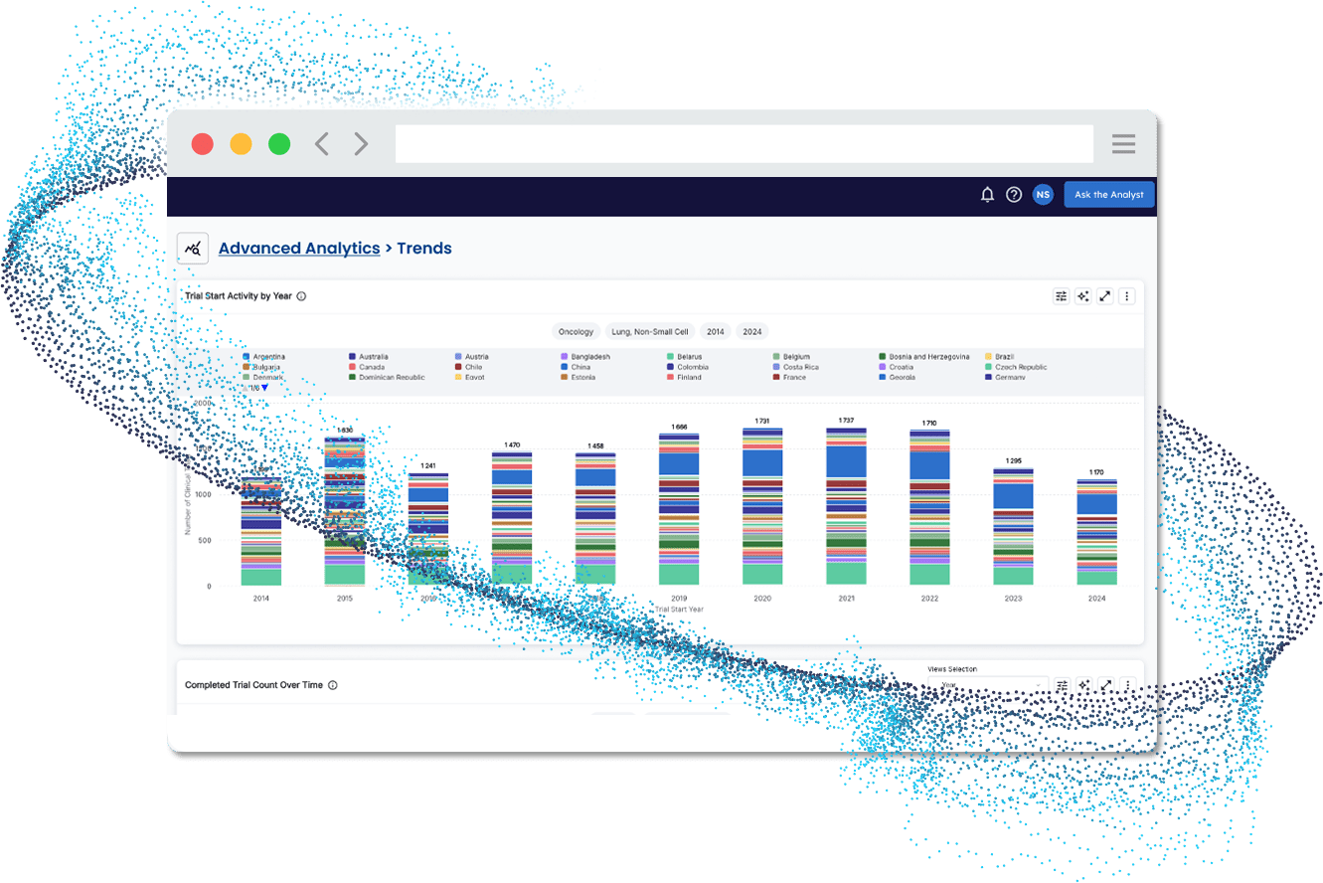Screen dimensions: 1323x883
Task: Click the Lung, Non-Small Cell filter chip
Action: pos(649,332)
